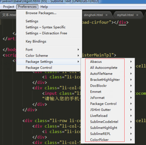Open the Project menu

click(x=9, y=7)
